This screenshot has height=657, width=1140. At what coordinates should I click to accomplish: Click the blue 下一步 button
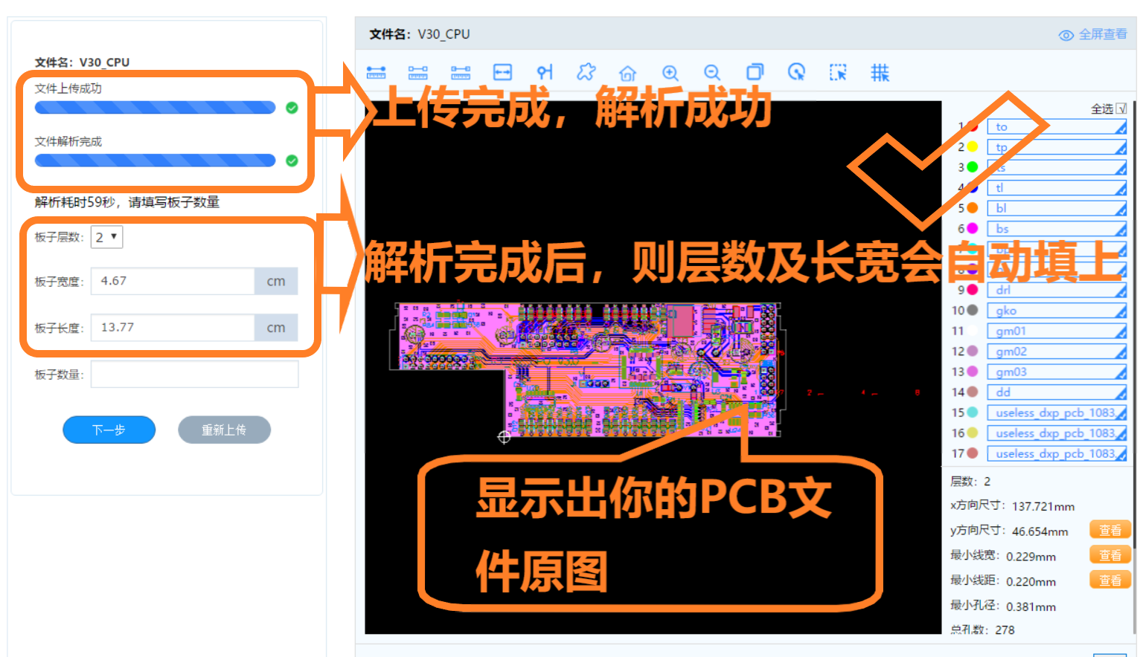pyautogui.click(x=109, y=430)
